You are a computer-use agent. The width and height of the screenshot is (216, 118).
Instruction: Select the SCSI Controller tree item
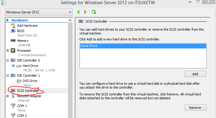28,91
